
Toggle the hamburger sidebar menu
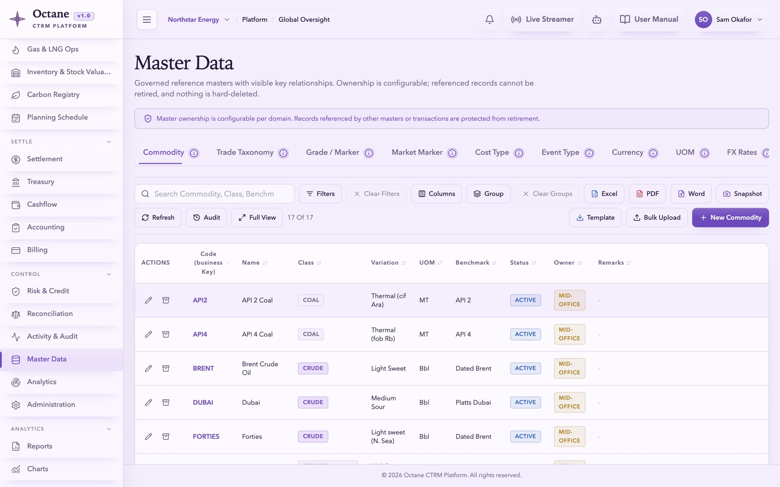coord(147,19)
